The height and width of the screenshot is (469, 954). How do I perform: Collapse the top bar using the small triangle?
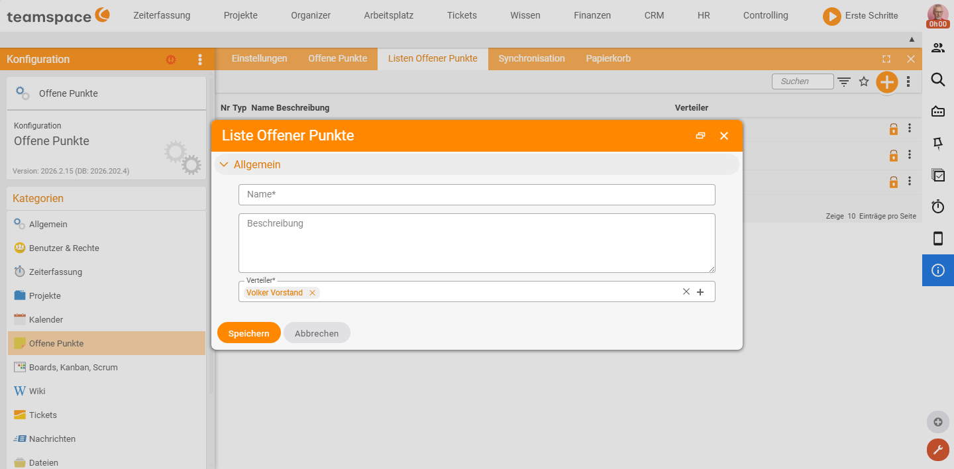[912, 40]
